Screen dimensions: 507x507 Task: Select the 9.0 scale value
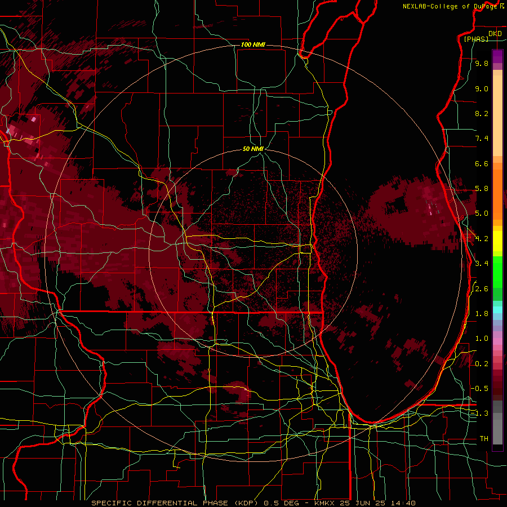pos(482,88)
